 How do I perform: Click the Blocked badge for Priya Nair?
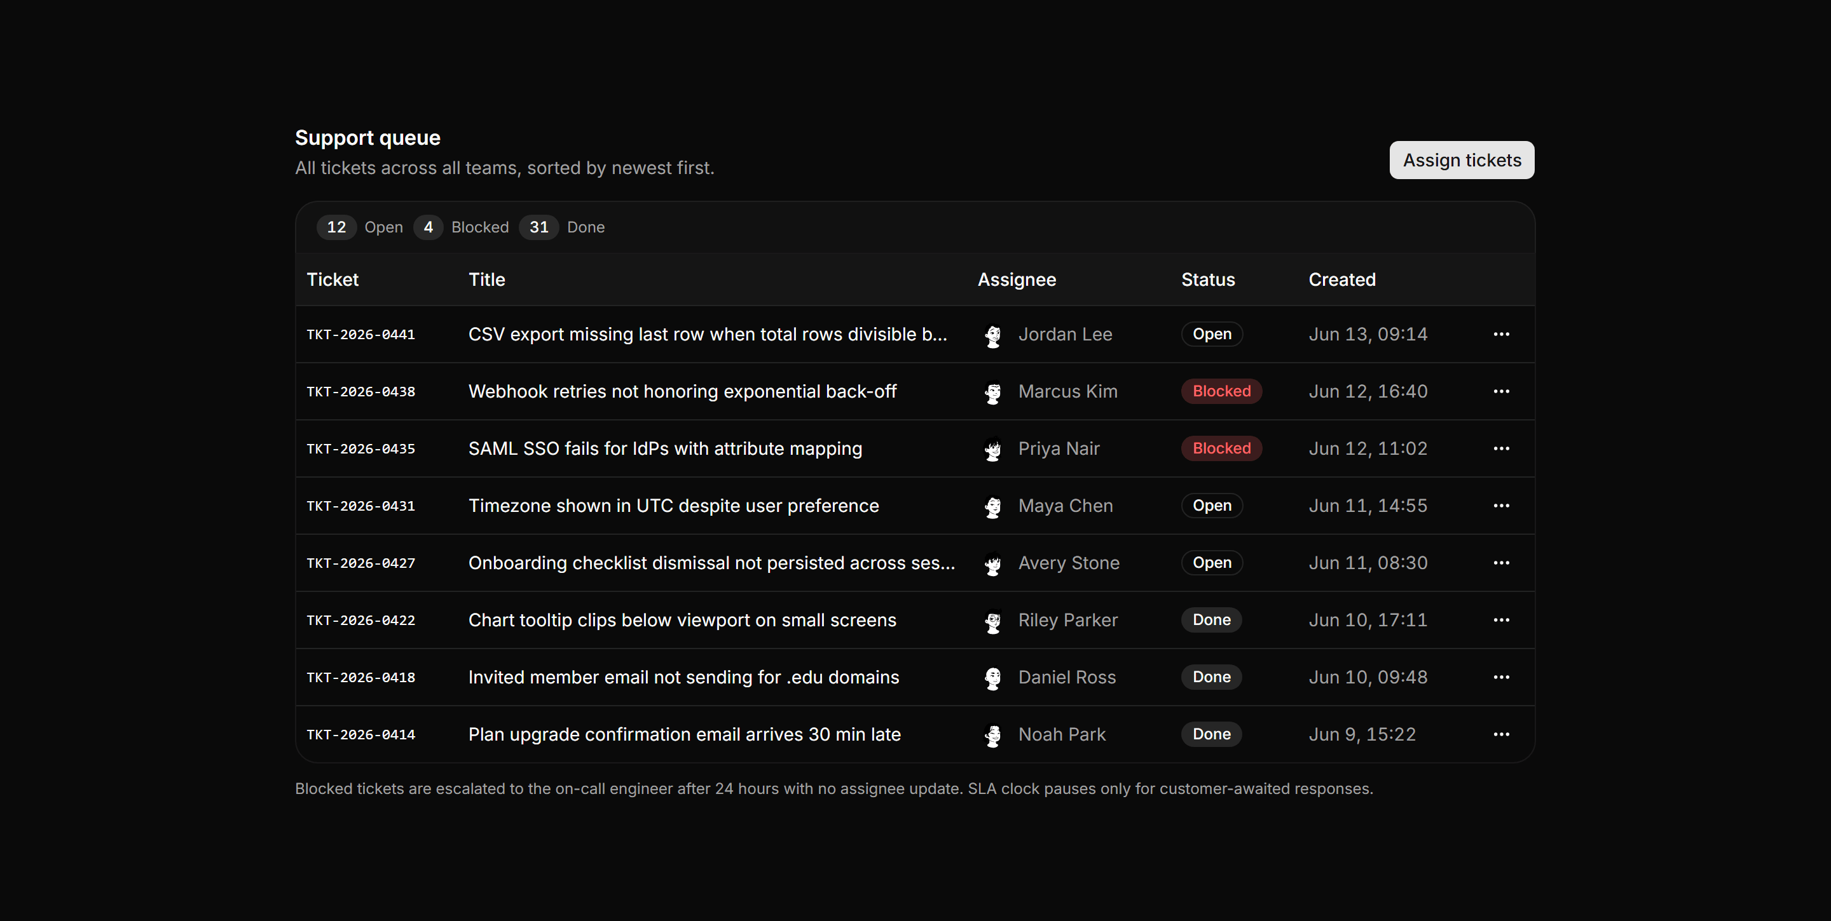[x=1222, y=449]
